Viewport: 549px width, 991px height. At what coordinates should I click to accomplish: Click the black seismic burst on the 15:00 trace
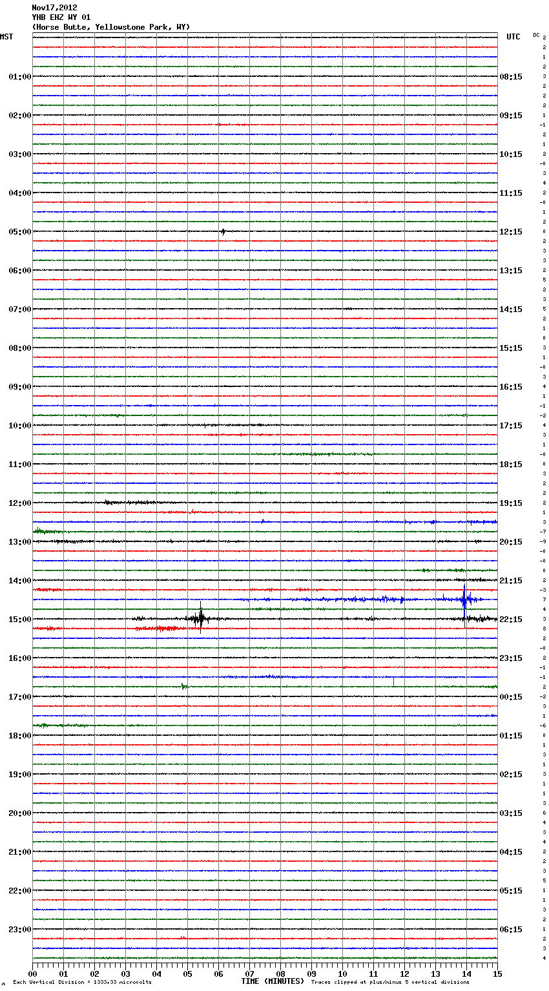[201, 619]
